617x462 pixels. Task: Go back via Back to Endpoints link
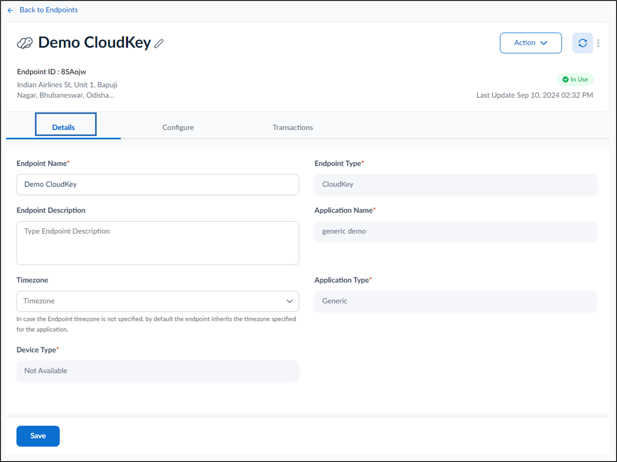(x=48, y=10)
